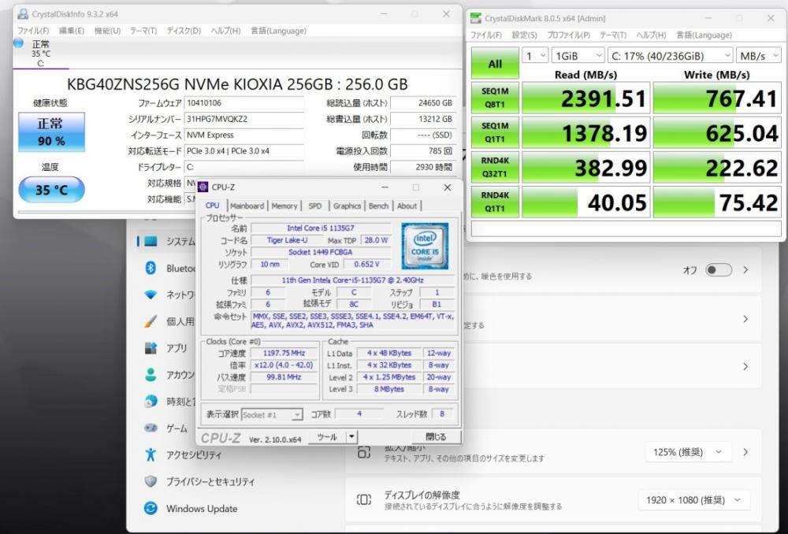Click the KBG40ZNS256G NVMe KIOXIA disk title
The image size is (788, 534).
pos(237,84)
